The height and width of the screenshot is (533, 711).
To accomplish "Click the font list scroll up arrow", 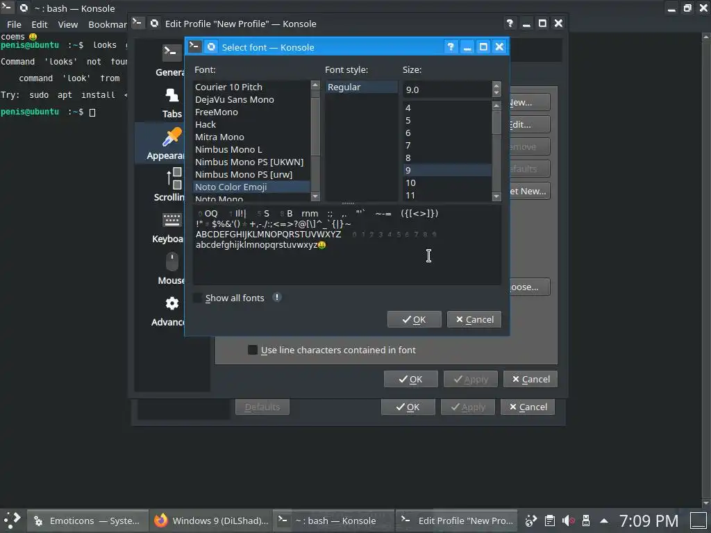I will coord(315,85).
